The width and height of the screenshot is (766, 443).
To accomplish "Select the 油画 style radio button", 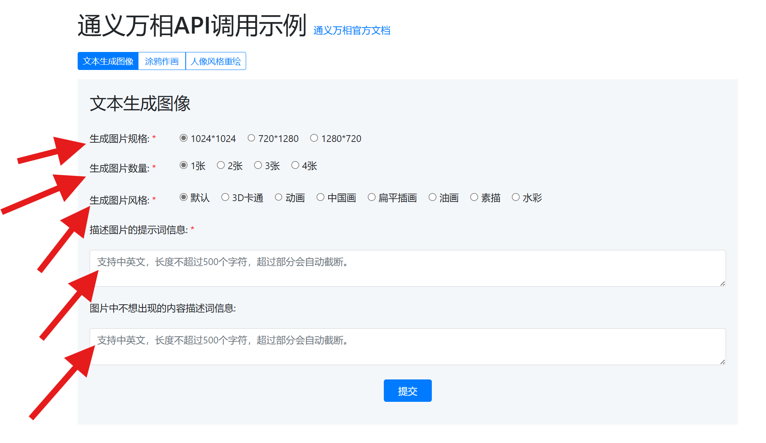I will point(433,197).
